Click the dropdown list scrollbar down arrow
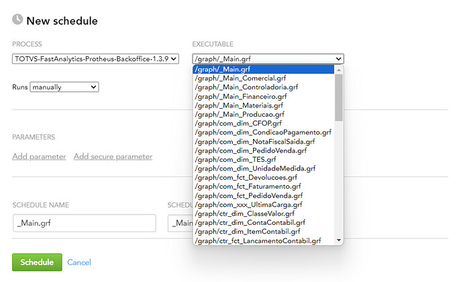Screen dimensions: 463x282 [x=339, y=240]
